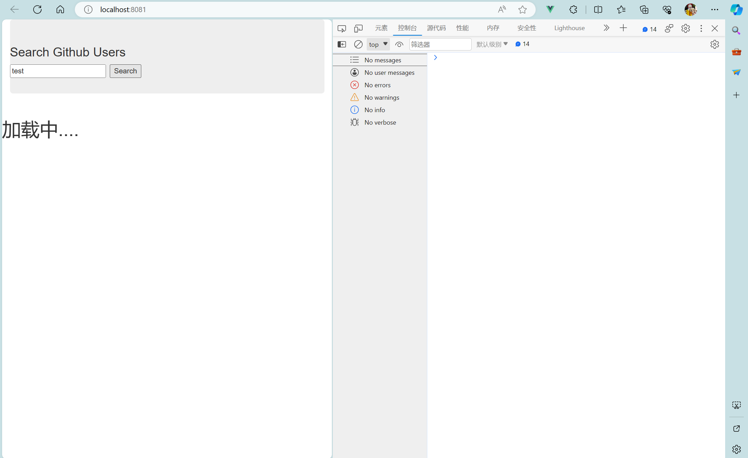Expand the top frame context dropdown

click(378, 44)
